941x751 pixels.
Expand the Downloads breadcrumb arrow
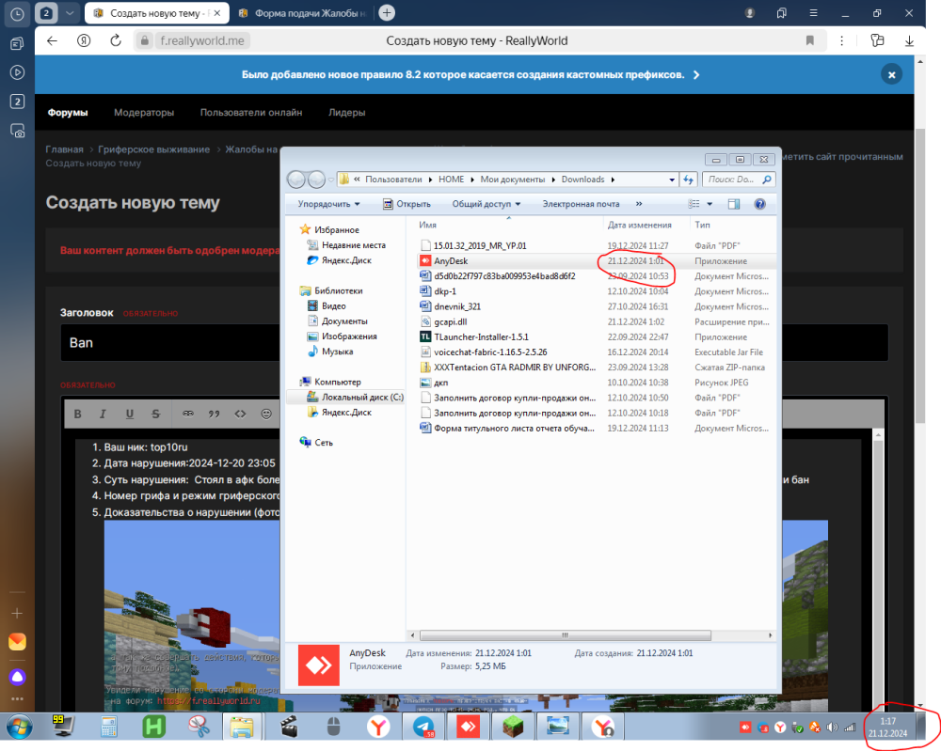613,180
